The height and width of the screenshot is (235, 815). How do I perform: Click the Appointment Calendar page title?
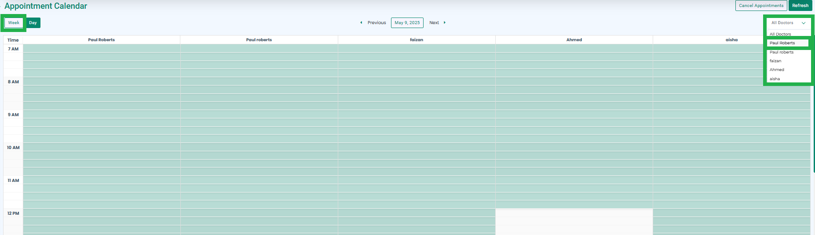coord(46,6)
